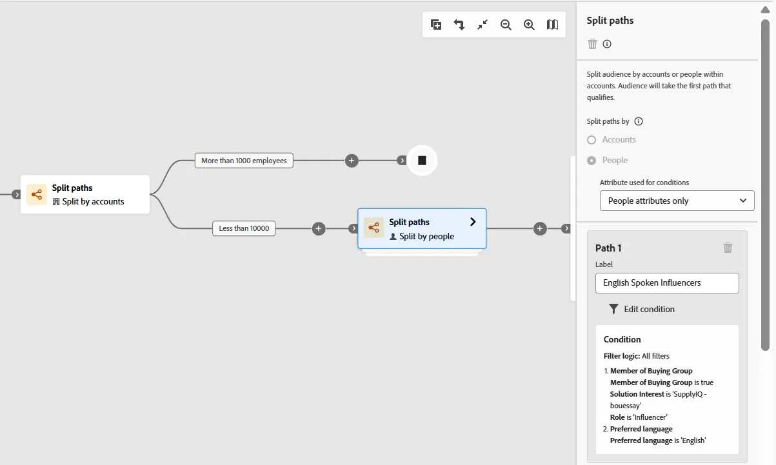The width and height of the screenshot is (776, 465).
Task: Toggle the minimap icon in canvas toolbar
Action: click(552, 25)
